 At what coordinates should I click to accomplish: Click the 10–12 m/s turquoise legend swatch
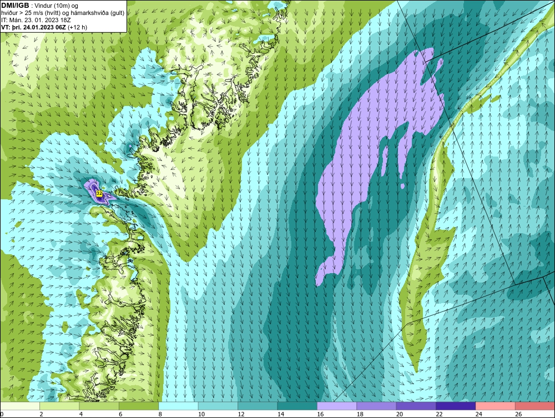(218, 406)
